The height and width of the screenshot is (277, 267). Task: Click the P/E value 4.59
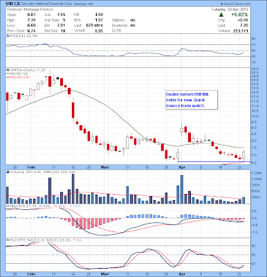click(x=99, y=15)
